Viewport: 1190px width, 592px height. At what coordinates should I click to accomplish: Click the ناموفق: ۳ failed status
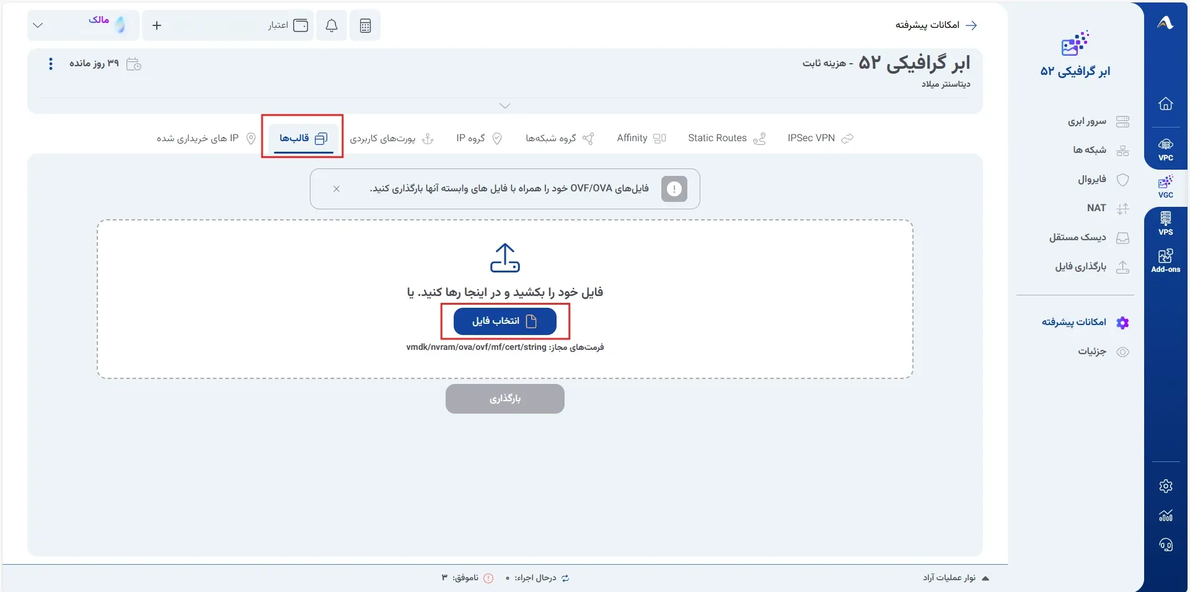tap(467, 578)
